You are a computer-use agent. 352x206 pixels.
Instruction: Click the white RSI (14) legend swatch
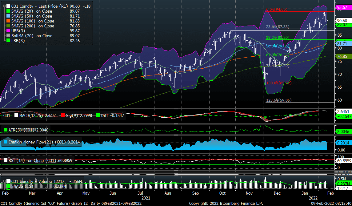click(x=6, y=160)
